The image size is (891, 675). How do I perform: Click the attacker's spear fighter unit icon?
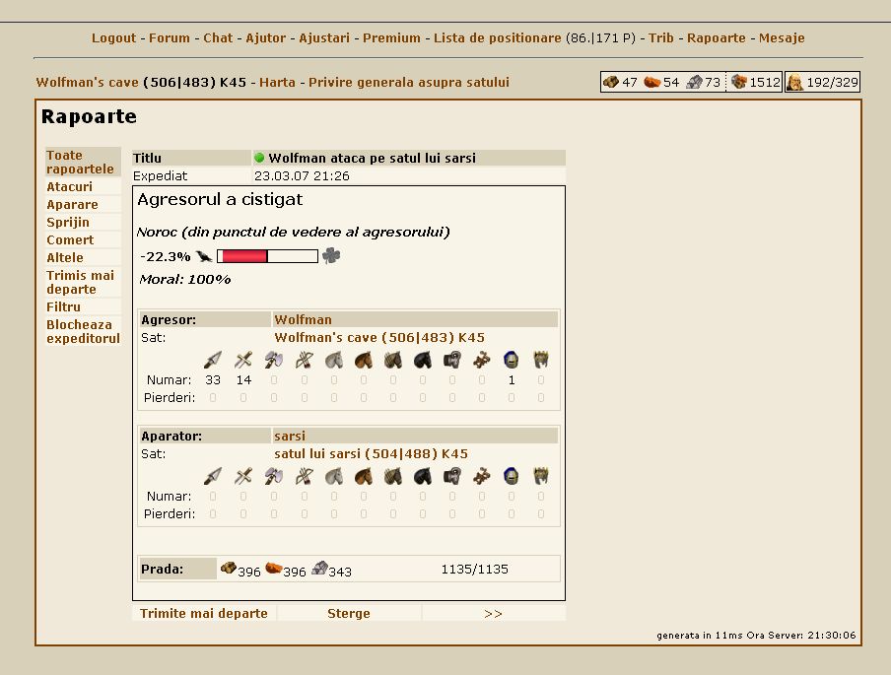213,360
